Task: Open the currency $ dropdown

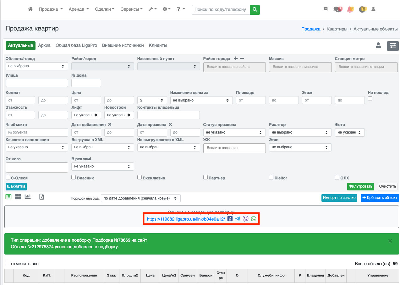Action: tap(152, 100)
